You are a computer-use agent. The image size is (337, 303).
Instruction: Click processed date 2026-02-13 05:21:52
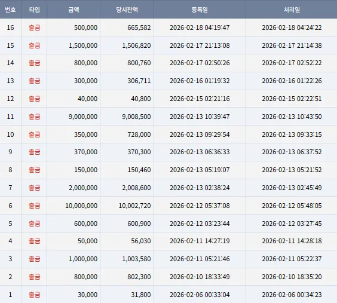292,170
